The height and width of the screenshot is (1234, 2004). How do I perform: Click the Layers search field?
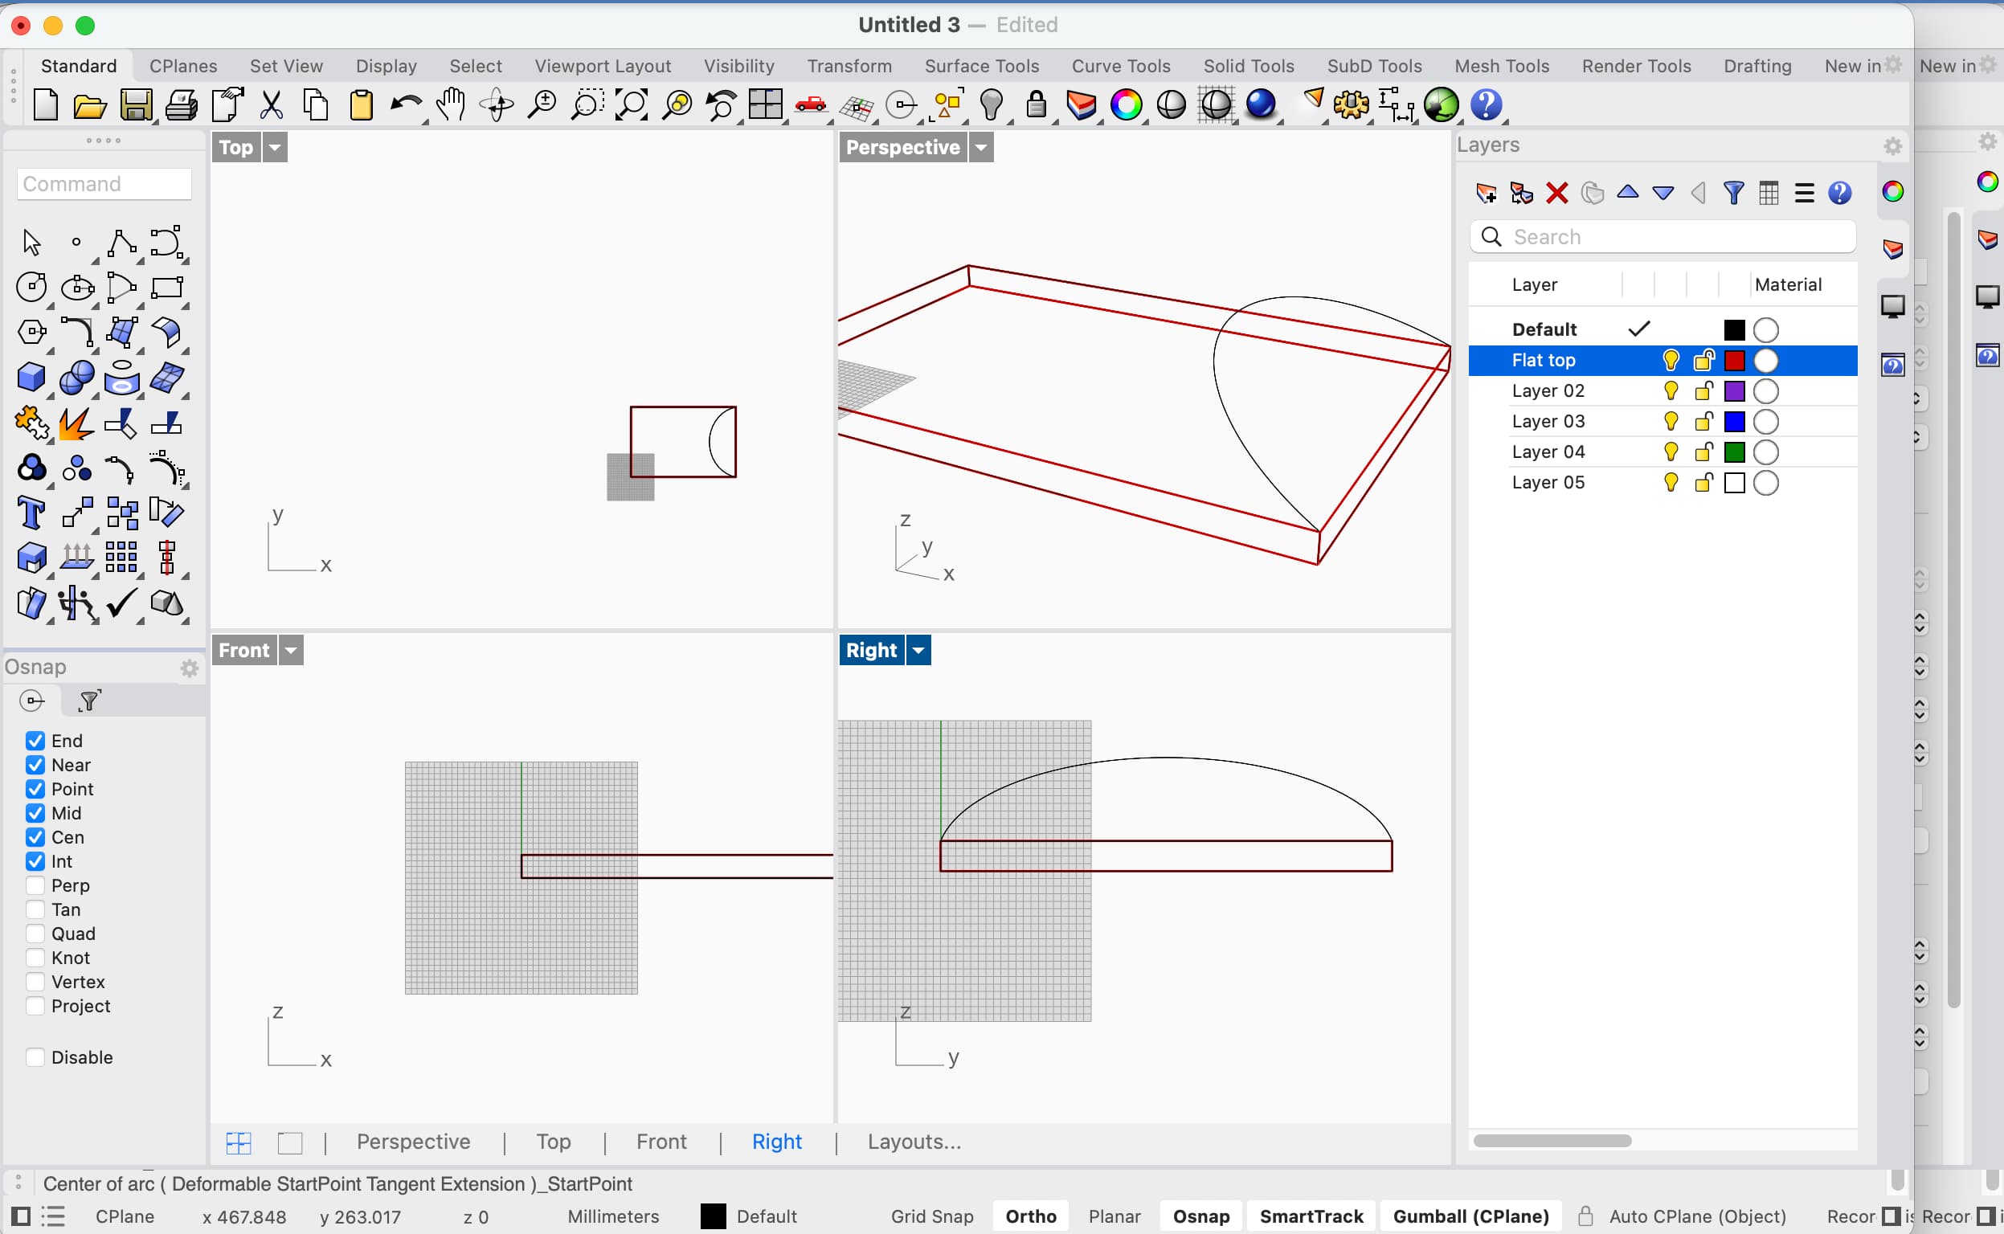tap(1661, 237)
